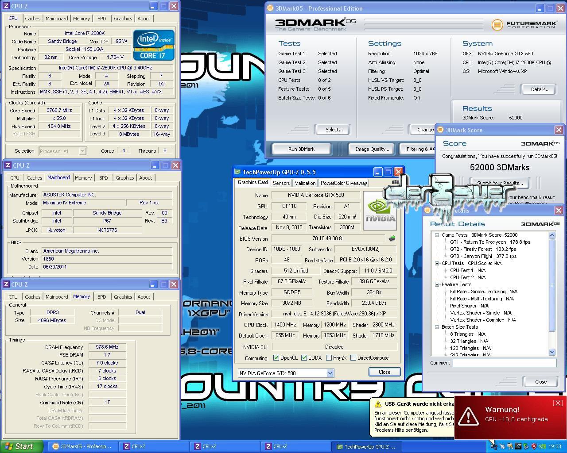567x453 pixels.
Task: Click the yellow warning icon in USB balloon
Action: coord(378,404)
